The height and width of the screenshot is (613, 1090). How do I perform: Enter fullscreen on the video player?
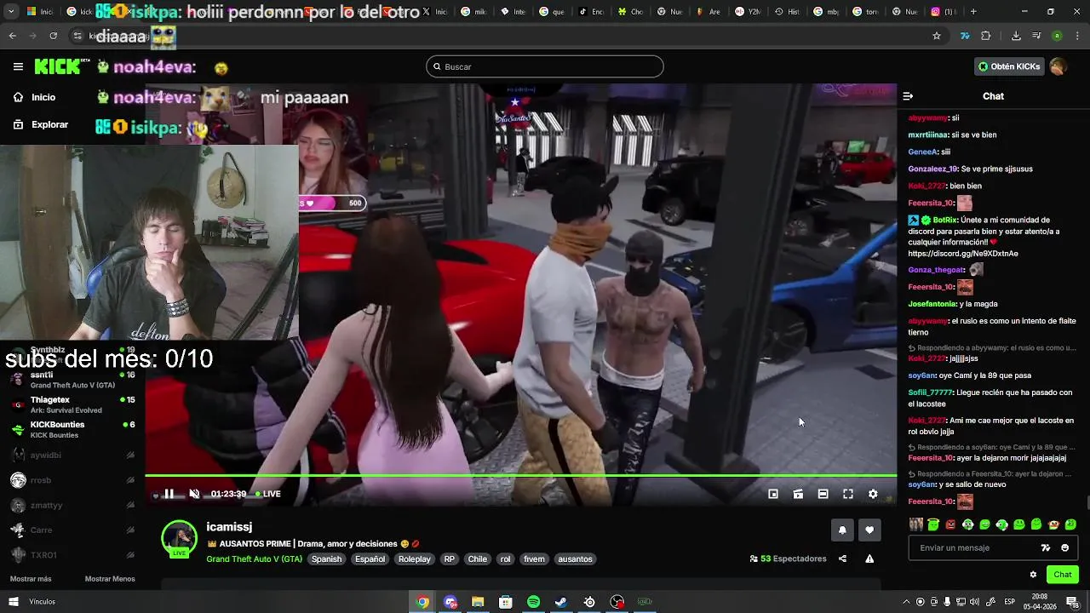point(848,494)
